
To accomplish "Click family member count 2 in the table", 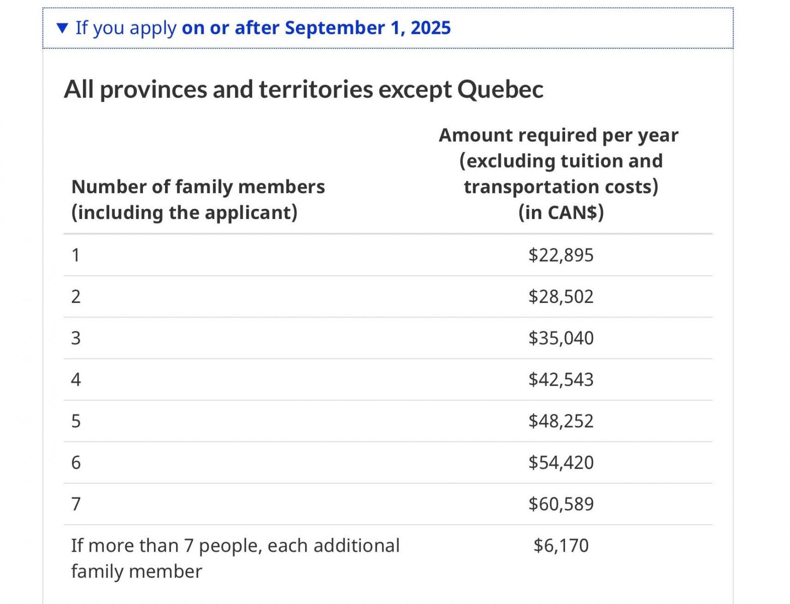I will click(x=76, y=296).
